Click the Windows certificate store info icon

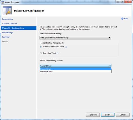[66, 47]
